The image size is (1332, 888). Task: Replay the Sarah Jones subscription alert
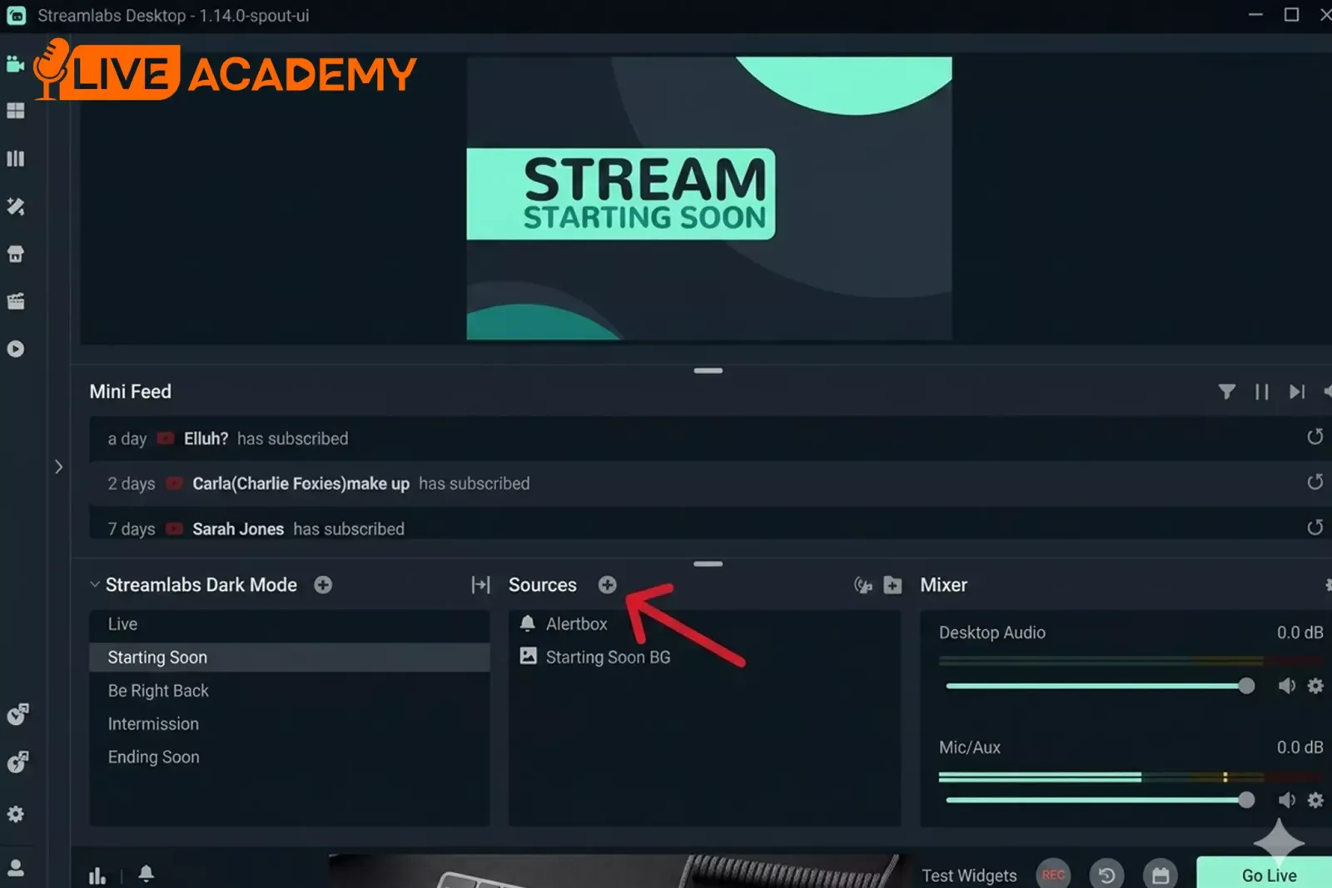(x=1315, y=527)
